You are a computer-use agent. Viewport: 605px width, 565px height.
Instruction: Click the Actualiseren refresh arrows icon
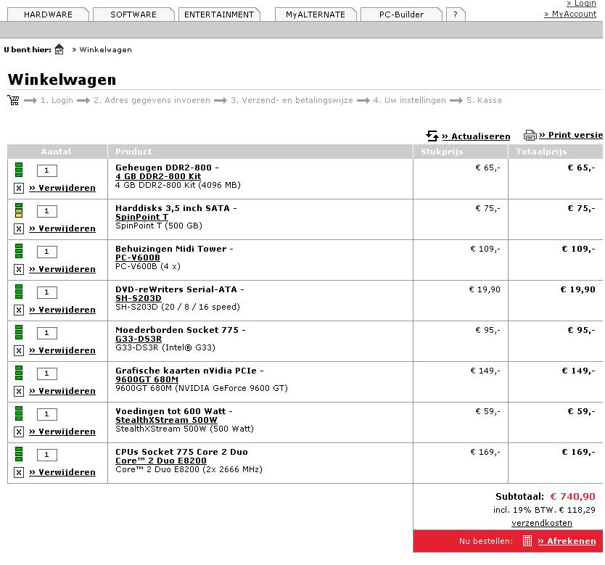point(432,136)
